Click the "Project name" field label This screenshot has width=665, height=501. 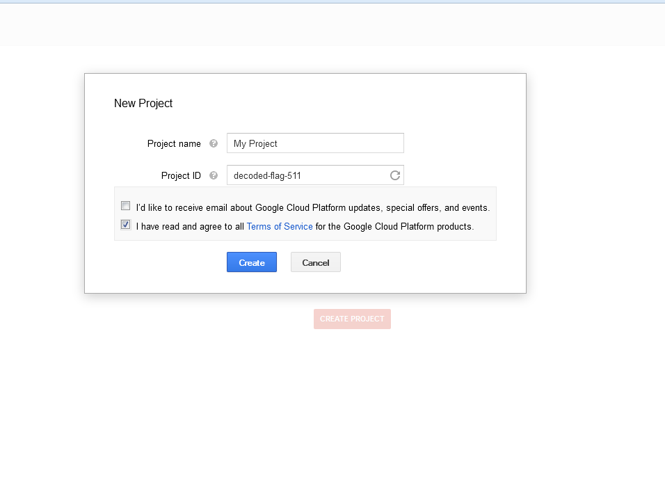coord(174,143)
